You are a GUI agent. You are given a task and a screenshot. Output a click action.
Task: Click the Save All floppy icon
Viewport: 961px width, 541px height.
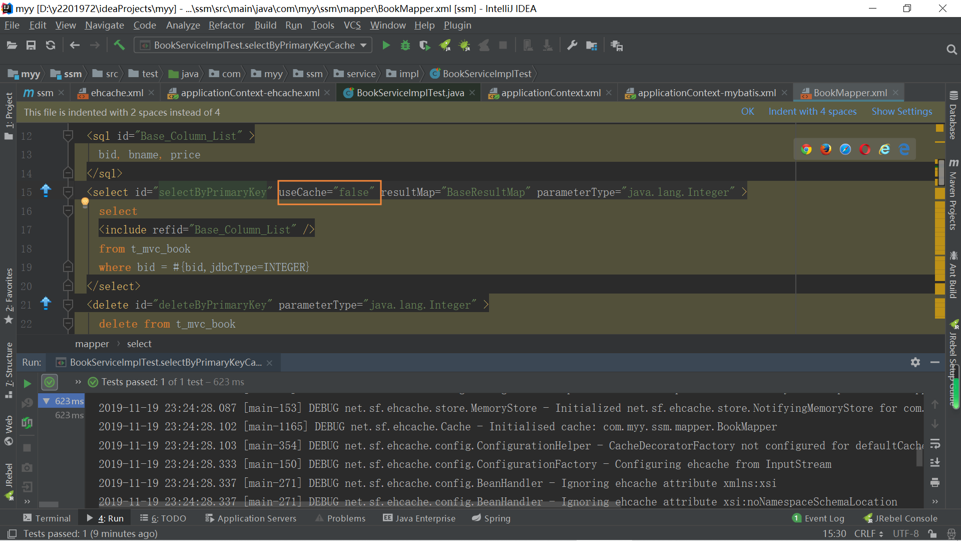pyautogui.click(x=31, y=46)
